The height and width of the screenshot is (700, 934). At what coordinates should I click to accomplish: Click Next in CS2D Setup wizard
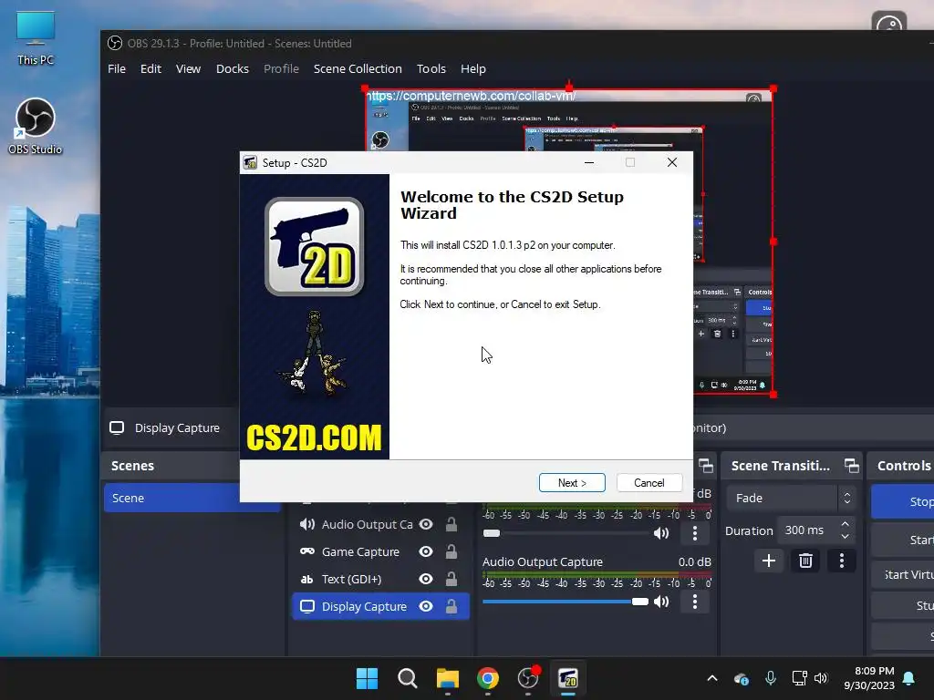[x=572, y=483]
